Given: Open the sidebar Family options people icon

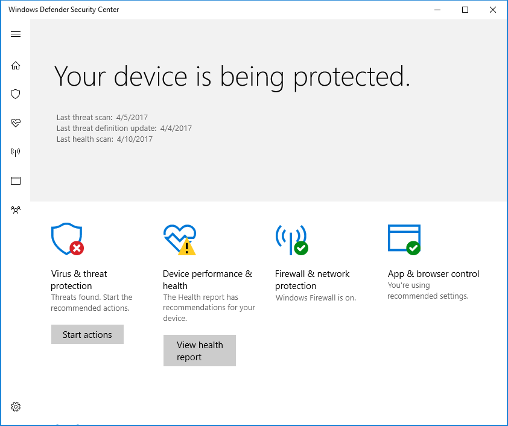Looking at the screenshot, I should [x=16, y=209].
